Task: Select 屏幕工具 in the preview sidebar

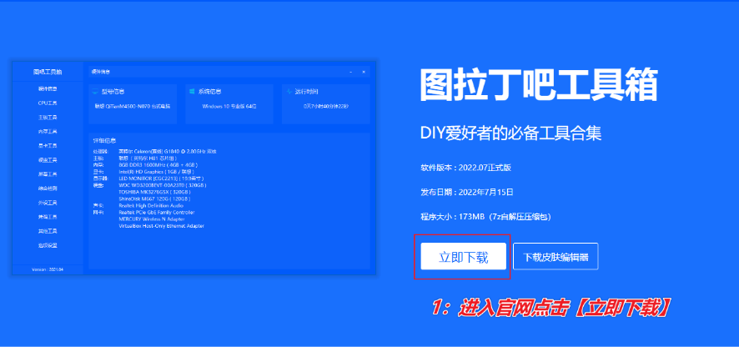Action: pos(48,174)
